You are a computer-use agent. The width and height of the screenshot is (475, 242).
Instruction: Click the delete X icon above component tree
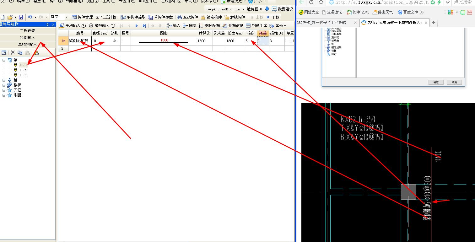13,53
